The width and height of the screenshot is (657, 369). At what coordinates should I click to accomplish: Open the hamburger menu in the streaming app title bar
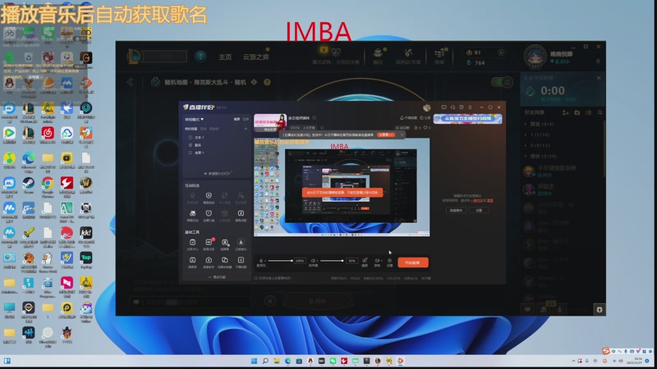[x=470, y=107]
